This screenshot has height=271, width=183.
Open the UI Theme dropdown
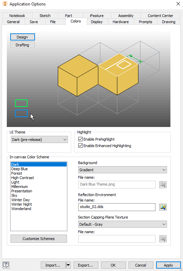pos(39,140)
